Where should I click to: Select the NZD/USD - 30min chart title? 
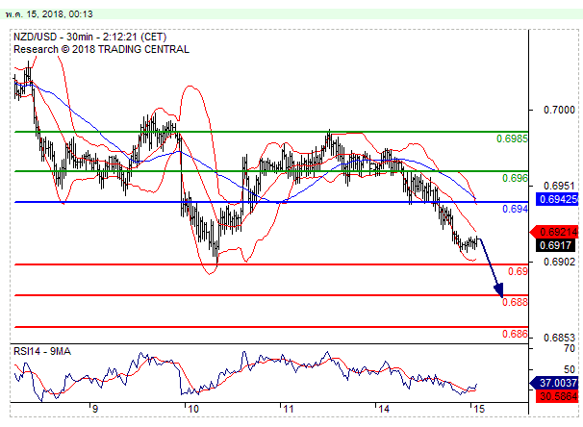click(x=90, y=37)
